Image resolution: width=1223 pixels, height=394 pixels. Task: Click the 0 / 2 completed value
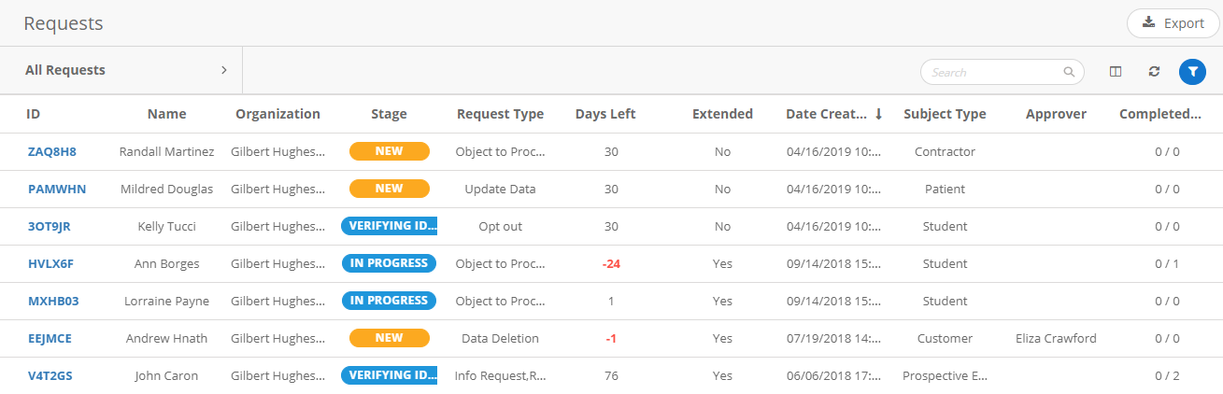tap(1167, 375)
